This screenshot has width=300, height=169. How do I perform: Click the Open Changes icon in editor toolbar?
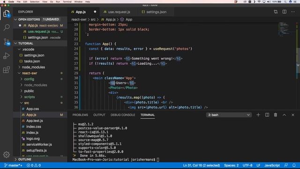point(276,12)
